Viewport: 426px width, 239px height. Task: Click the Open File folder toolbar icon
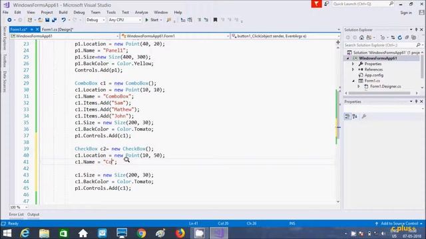click(40, 20)
